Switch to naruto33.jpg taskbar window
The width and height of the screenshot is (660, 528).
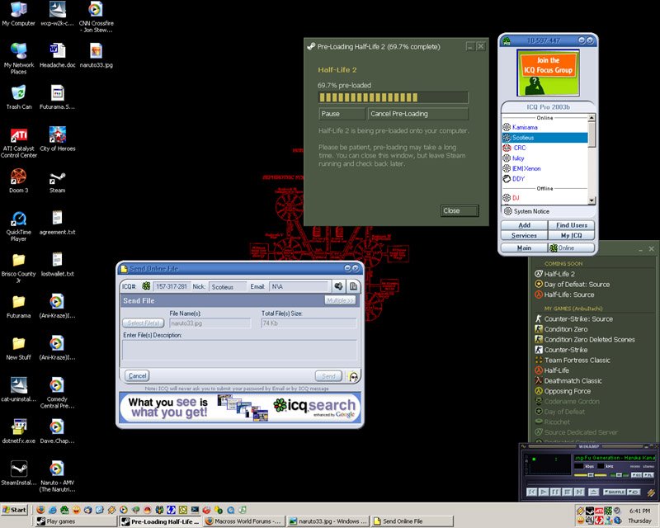point(328,521)
